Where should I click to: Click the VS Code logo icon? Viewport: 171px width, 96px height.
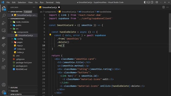coord(3,2)
